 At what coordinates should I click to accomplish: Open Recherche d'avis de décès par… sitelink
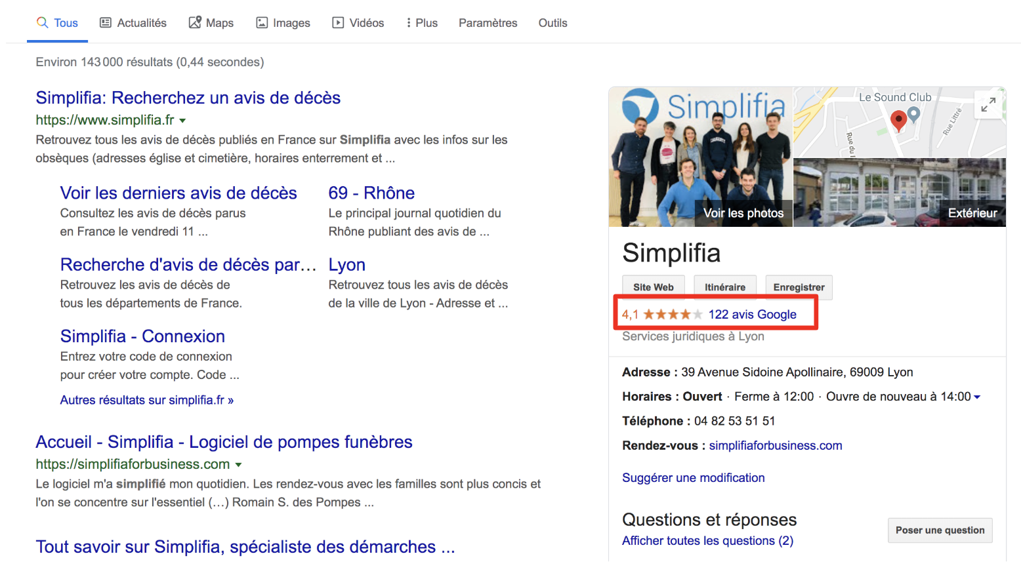click(188, 264)
